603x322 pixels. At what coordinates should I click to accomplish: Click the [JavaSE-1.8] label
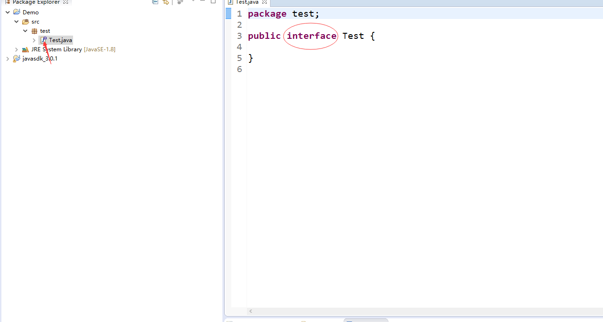pyautogui.click(x=99, y=49)
